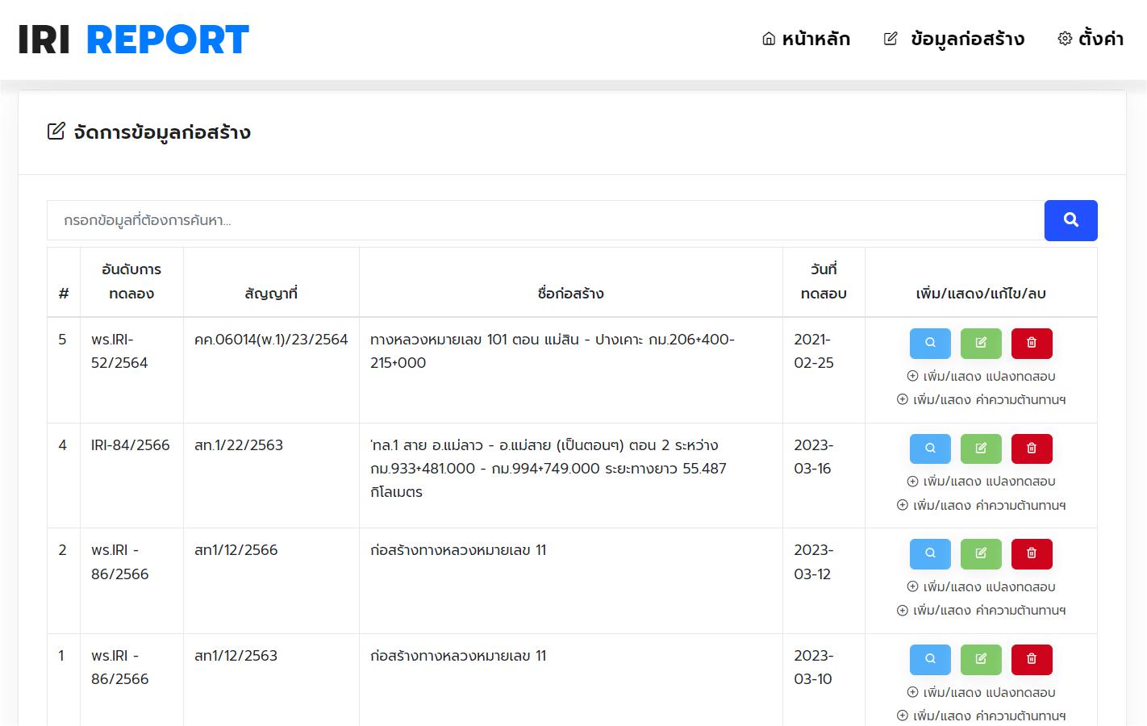Edit row 2 สท1/12/2566 entry

[x=981, y=553]
